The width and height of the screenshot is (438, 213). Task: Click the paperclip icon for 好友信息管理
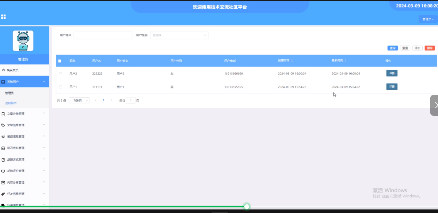click(3, 194)
